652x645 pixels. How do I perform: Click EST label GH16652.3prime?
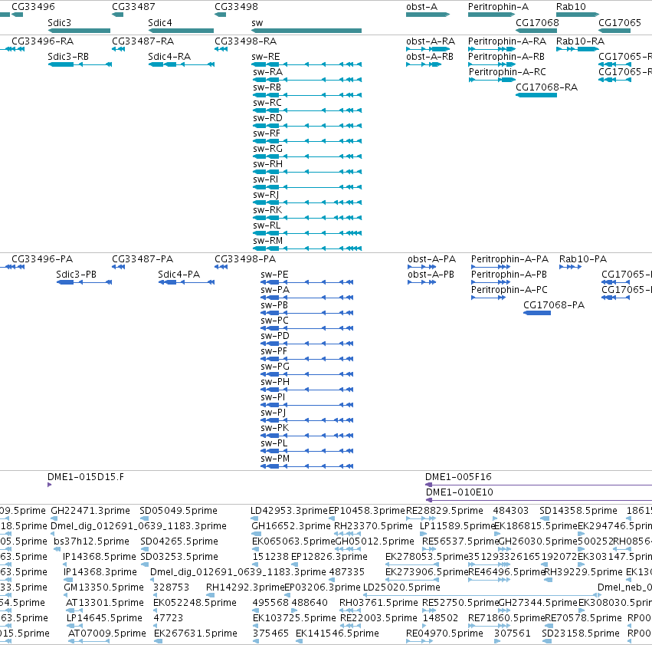click(x=291, y=526)
